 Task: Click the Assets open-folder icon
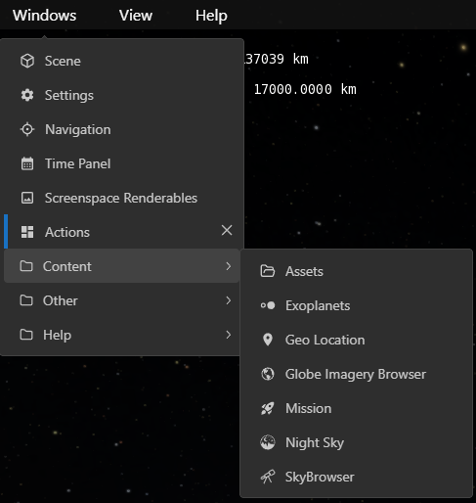[268, 271]
